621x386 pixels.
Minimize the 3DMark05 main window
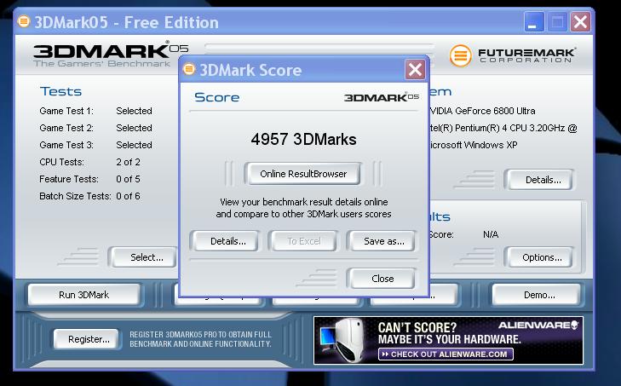(533, 21)
